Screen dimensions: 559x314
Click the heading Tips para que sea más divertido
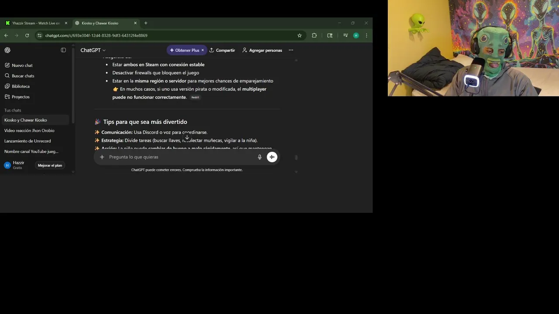pos(145,122)
